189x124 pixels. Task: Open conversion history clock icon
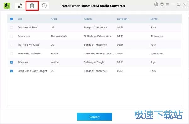point(44,6)
